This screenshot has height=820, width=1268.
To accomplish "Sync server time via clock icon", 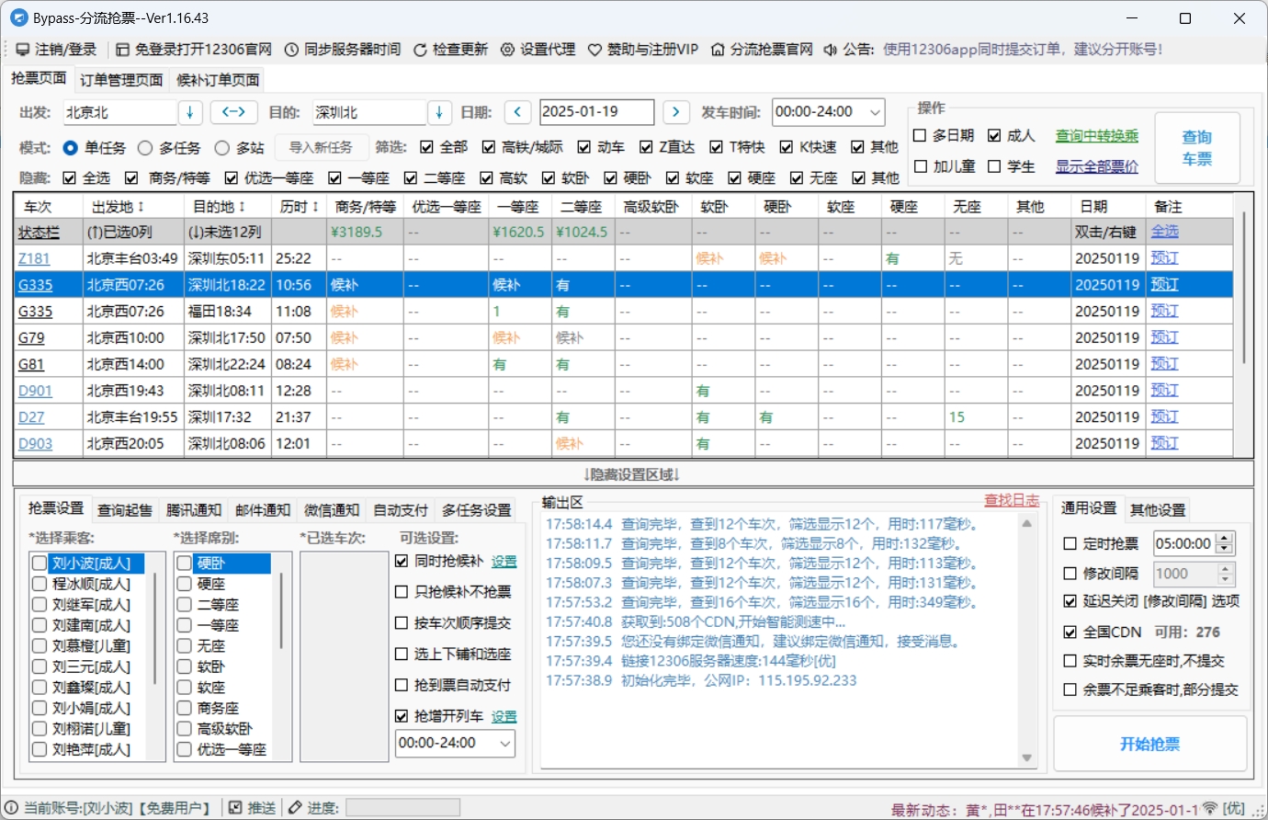I will 291,50.
